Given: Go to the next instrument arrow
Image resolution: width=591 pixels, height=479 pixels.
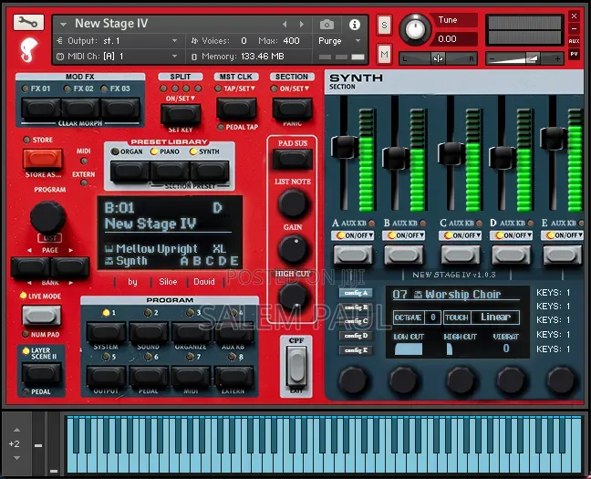Looking at the screenshot, I should 302,24.
